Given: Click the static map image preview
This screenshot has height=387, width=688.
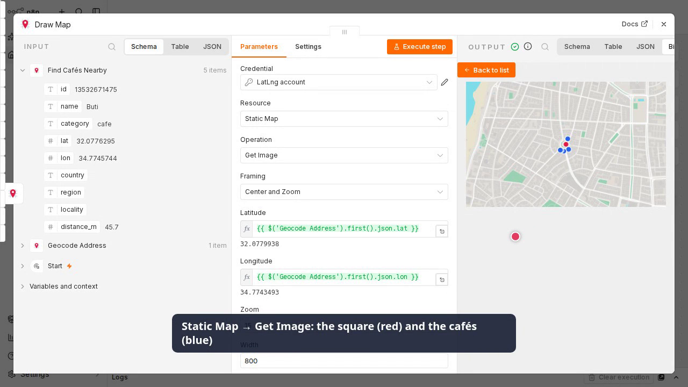Looking at the screenshot, I should coord(566,145).
